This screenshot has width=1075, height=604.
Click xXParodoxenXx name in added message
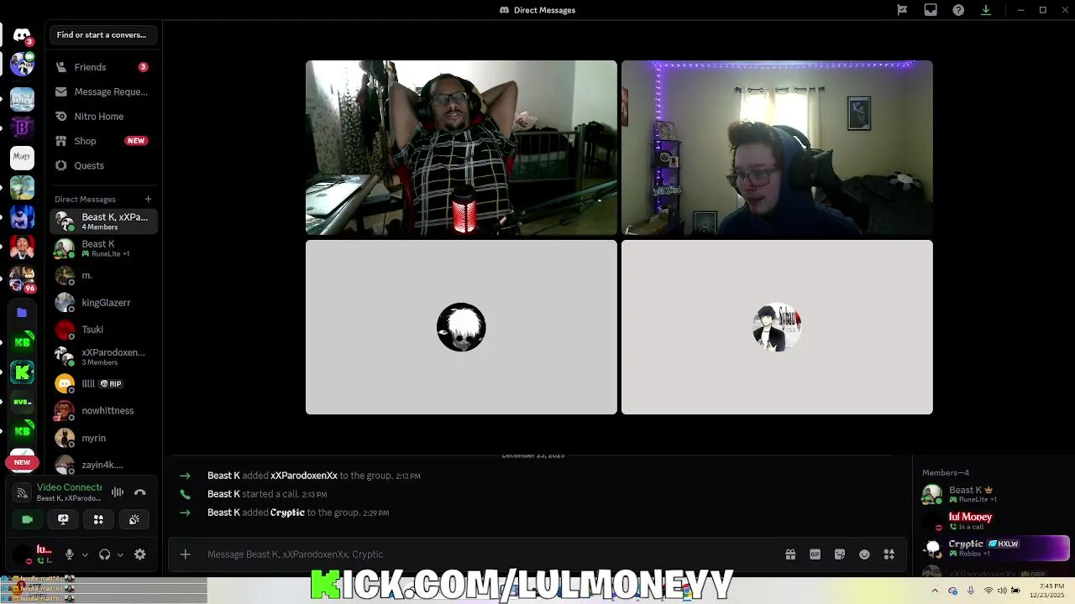pos(304,476)
